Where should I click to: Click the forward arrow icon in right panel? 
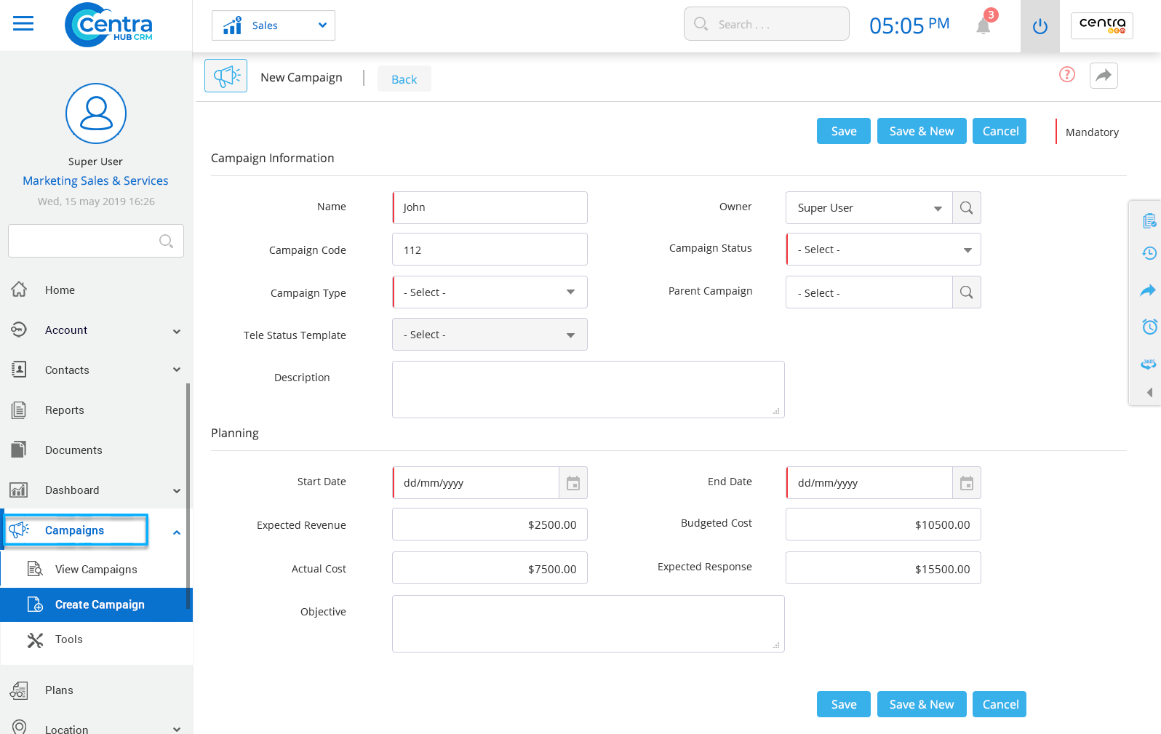[1148, 290]
